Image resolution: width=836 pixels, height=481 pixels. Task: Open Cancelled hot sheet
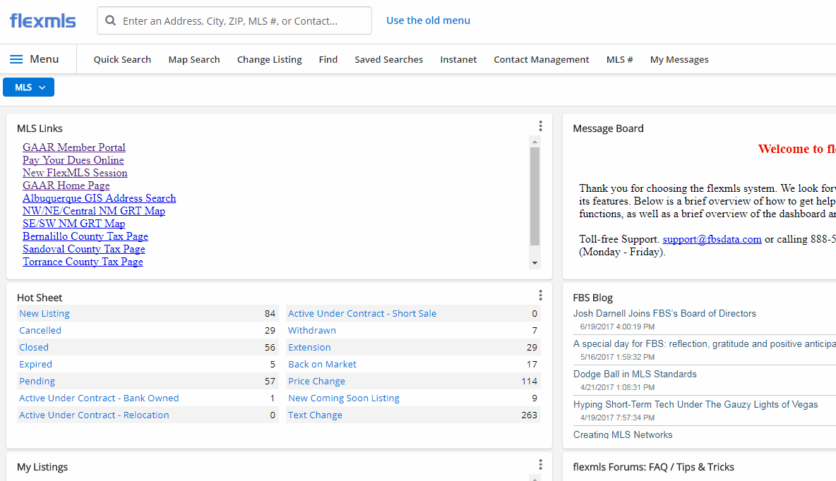40,330
